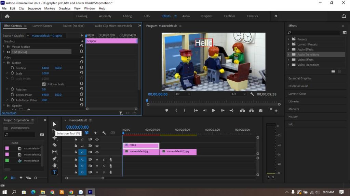Click the Lift icon in transport controls
The image size is (350, 196).
click(242, 110)
